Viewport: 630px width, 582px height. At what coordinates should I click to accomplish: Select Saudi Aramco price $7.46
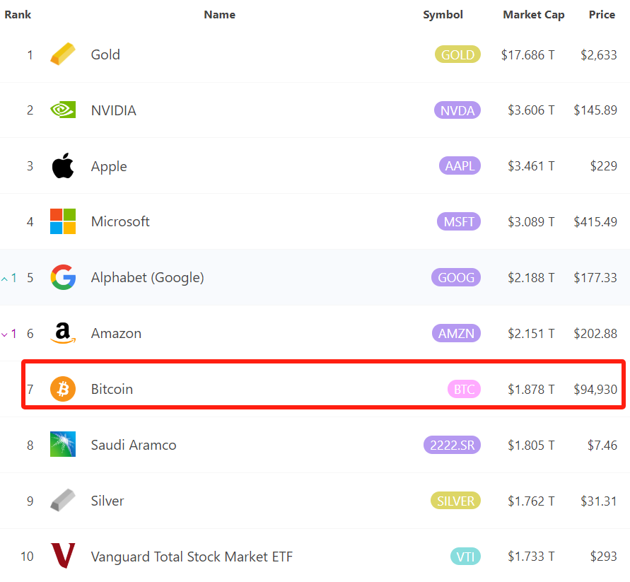pos(602,446)
